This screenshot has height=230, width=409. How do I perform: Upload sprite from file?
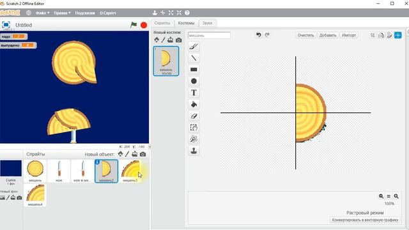coord(135,154)
